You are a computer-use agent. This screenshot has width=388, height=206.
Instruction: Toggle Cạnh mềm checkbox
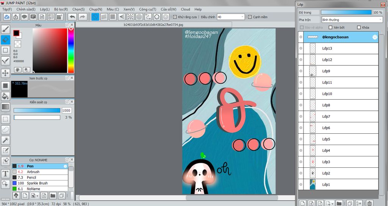(250, 17)
